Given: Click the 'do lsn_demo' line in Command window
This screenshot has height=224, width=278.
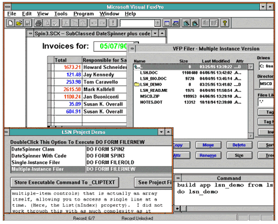Looking at the screenshot, I should tap(197, 192).
